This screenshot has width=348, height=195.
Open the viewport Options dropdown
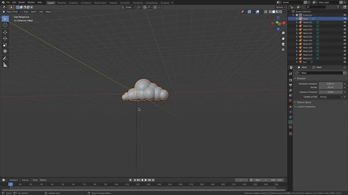[x=281, y=7]
